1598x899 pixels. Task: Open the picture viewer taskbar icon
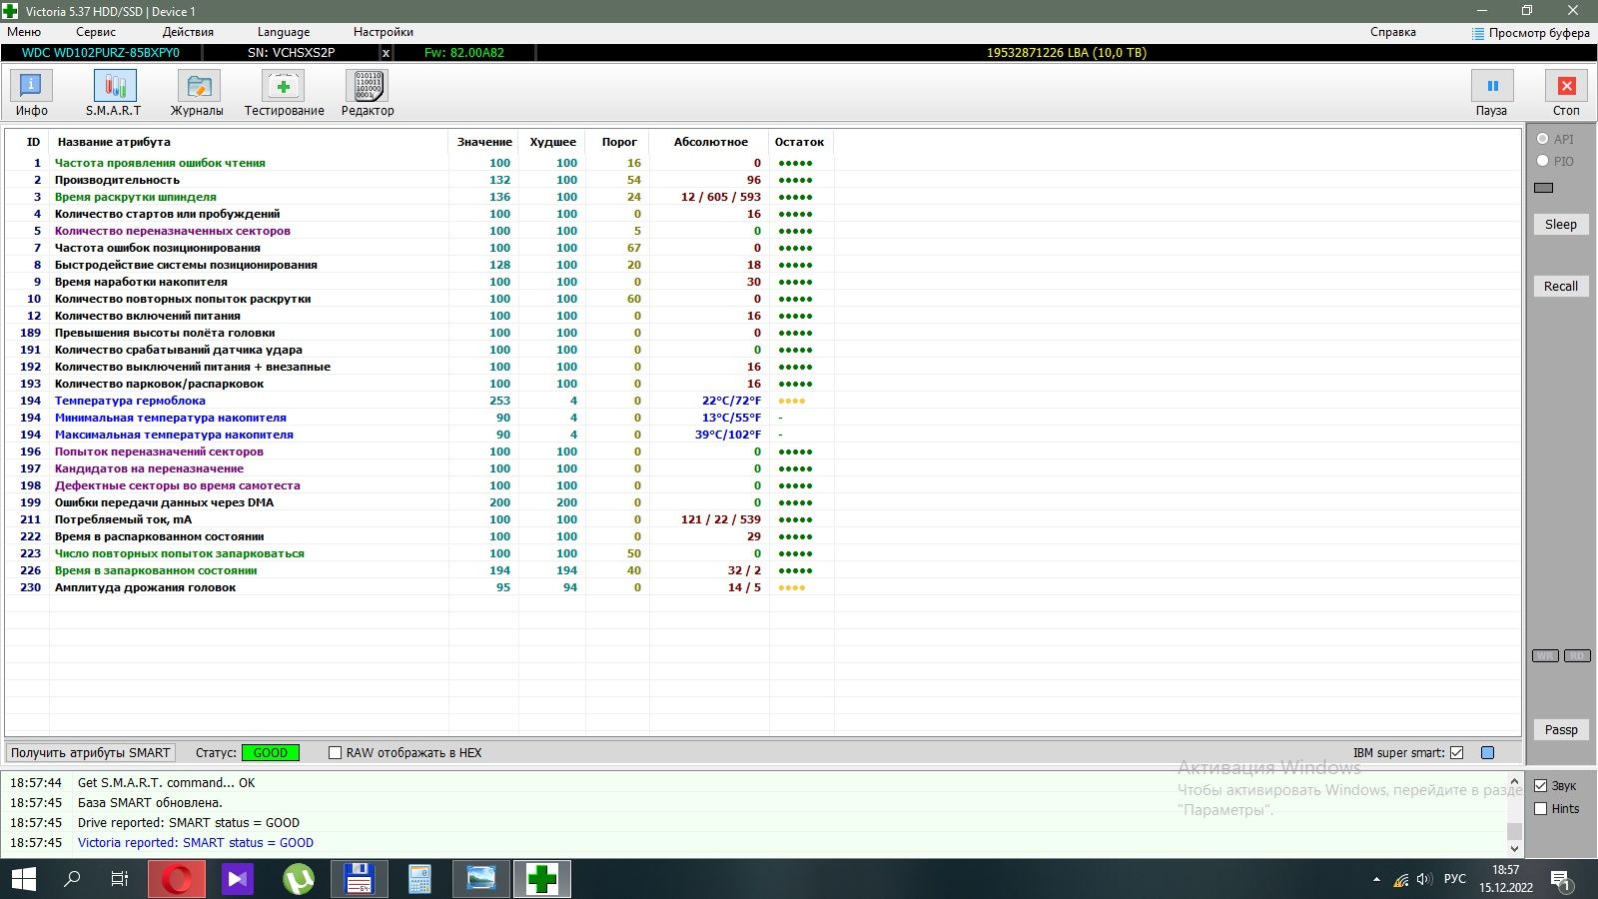pos(480,879)
